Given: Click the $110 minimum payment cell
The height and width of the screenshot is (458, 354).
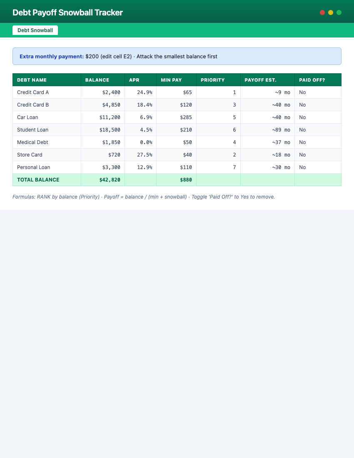Looking at the screenshot, I should pyautogui.click(x=177, y=167).
